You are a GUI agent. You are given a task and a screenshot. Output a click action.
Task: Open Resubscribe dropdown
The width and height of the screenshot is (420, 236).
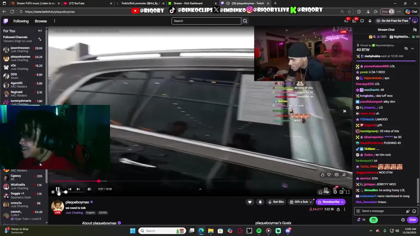(331, 202)
